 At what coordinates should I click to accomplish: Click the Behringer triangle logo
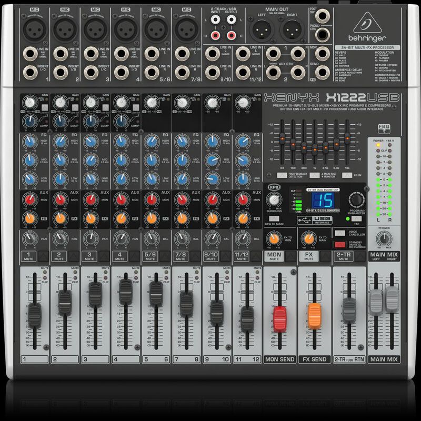point(367,23)
